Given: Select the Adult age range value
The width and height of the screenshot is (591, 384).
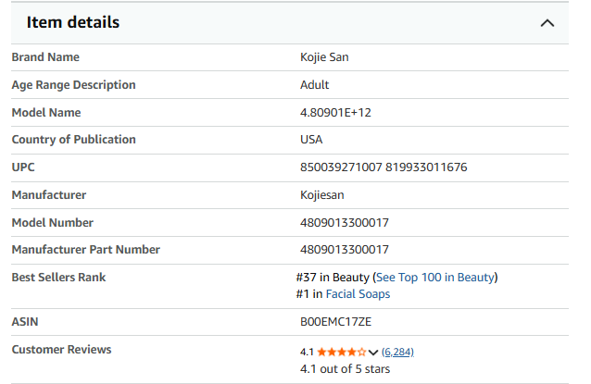Looking at the screenshot, I should [314, 85].
